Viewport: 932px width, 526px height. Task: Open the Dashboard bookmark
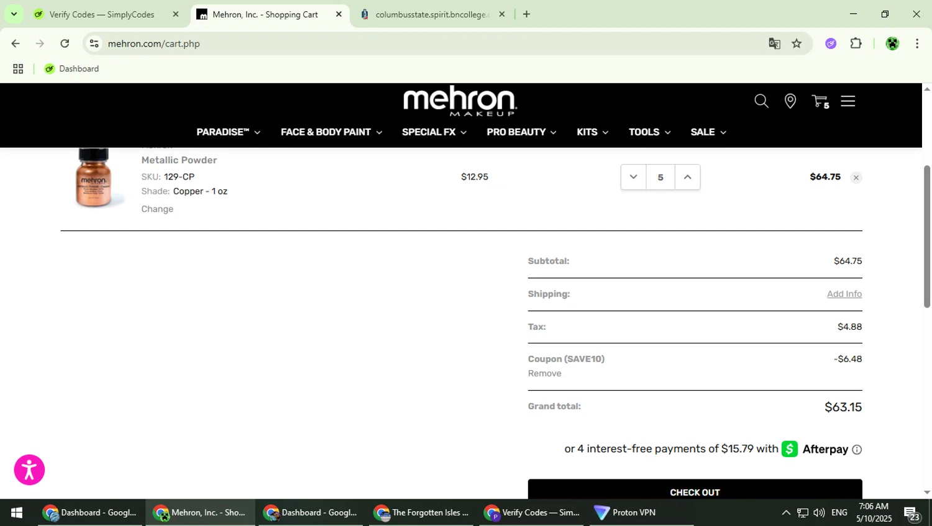coord(71,69)
